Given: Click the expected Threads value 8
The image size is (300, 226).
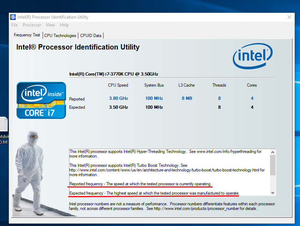Looking at the screenshot, I should [219, 107].
